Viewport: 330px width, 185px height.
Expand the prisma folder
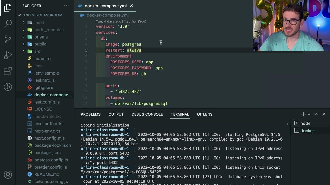(41, 37)
